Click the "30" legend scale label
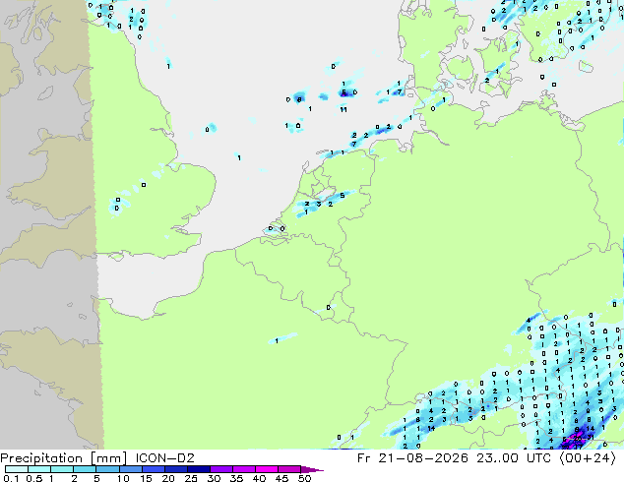The width and height of the screenshot is (624, 482). click(x=214, y=478)
